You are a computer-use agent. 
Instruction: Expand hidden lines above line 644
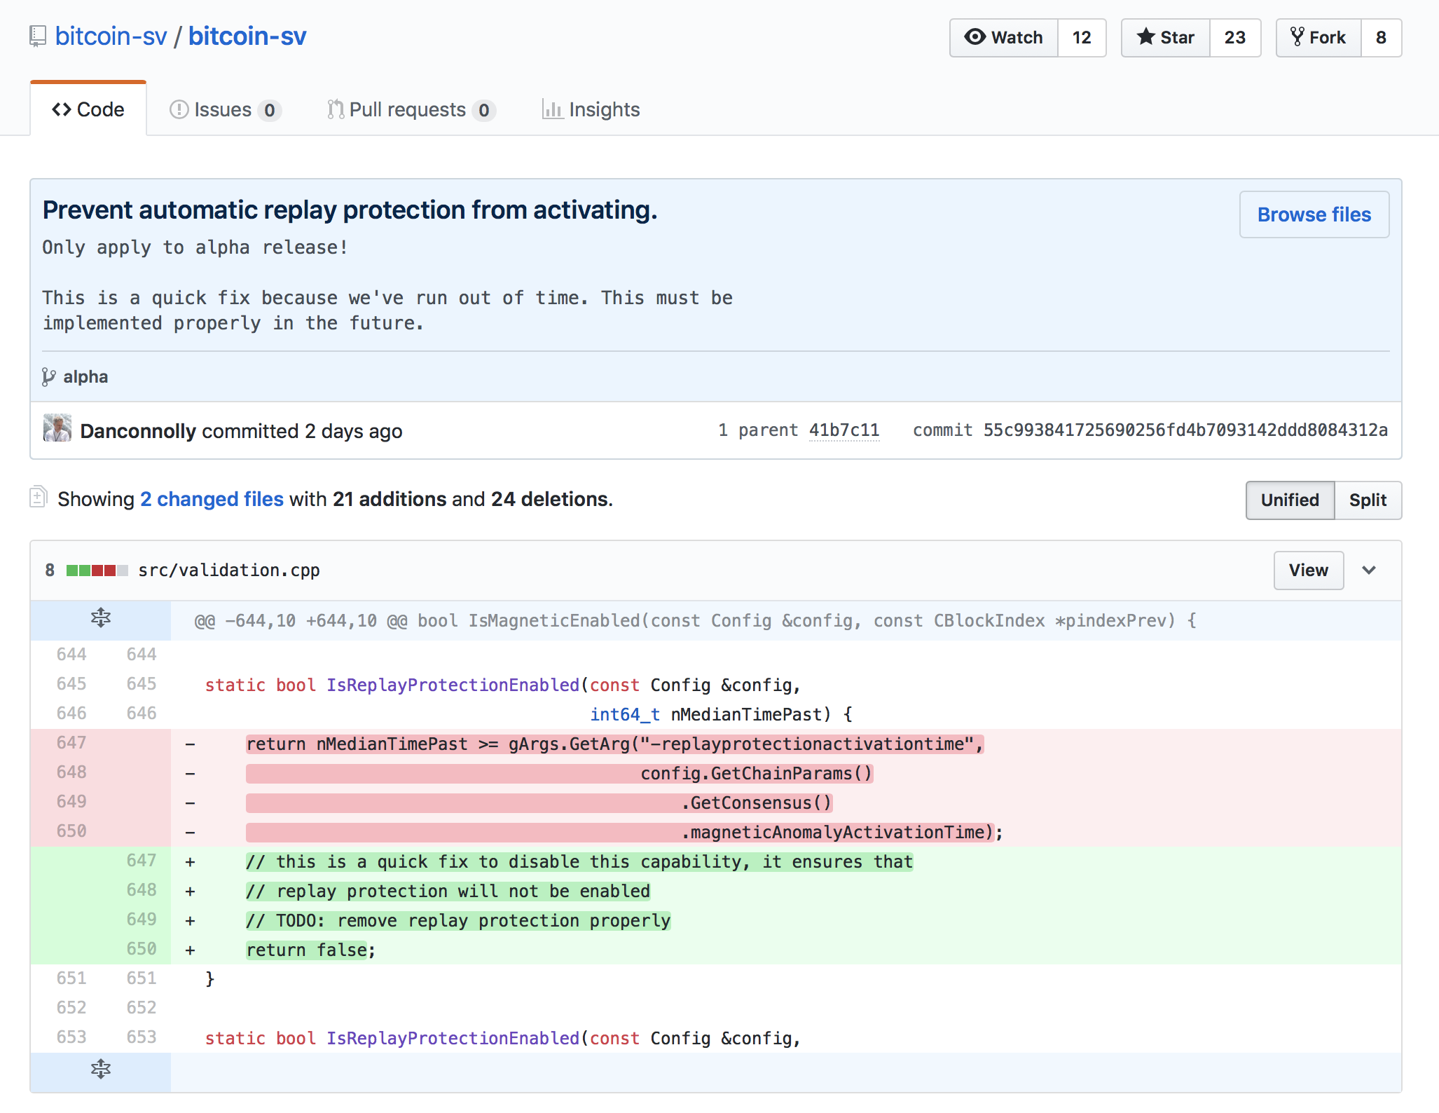point(101,618)
